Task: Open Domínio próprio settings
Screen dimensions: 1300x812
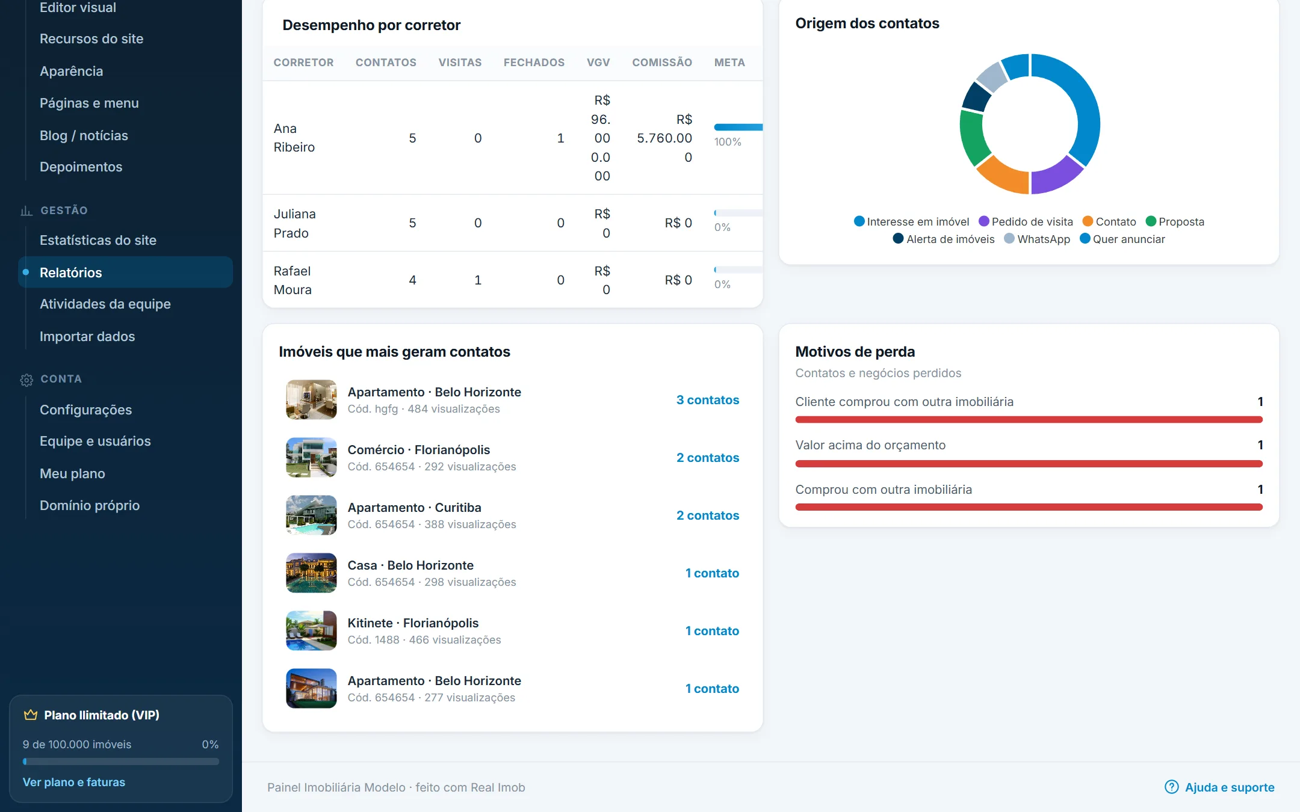Action: (90, 505)
